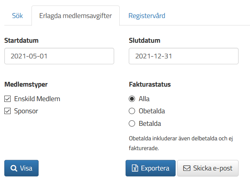
Task: Select the Erlagda medlemsavgifter tab
Action: coord(76,16)
